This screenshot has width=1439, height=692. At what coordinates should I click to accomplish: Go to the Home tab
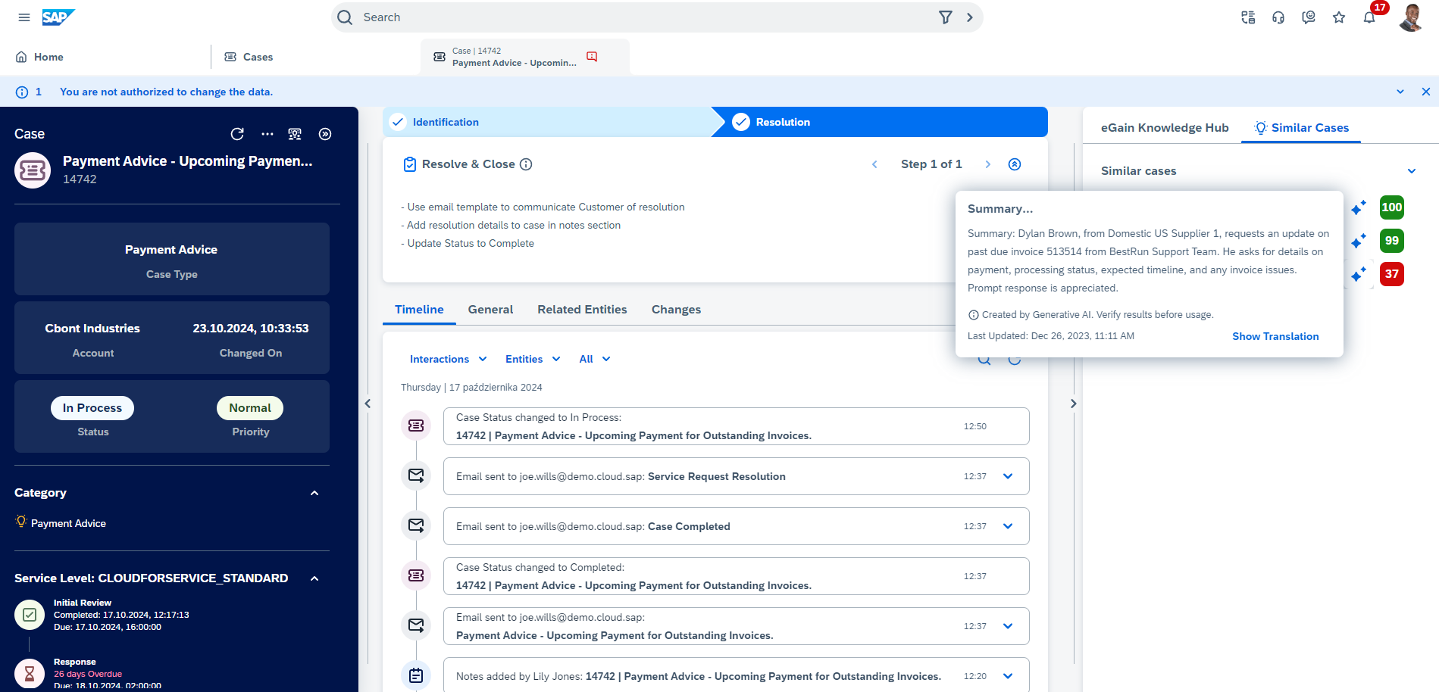39,57
